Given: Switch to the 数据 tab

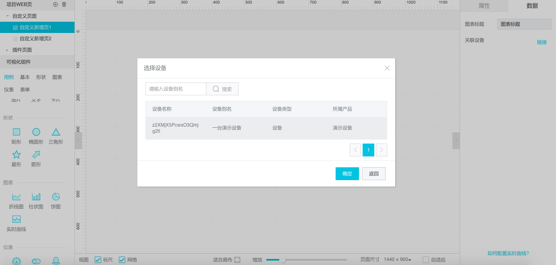Looking at the screenshot, I should (532, 6).
